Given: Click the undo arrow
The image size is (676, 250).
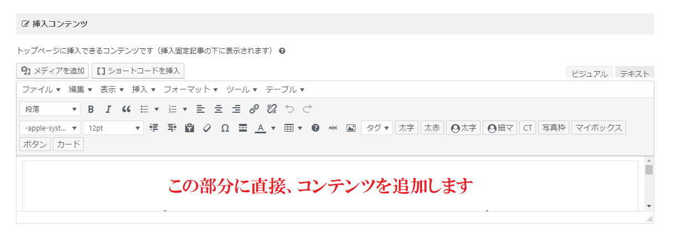Looking at the screenshot, I should [289, 109].
